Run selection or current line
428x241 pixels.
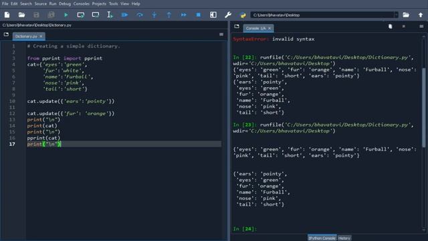(110, 15)
